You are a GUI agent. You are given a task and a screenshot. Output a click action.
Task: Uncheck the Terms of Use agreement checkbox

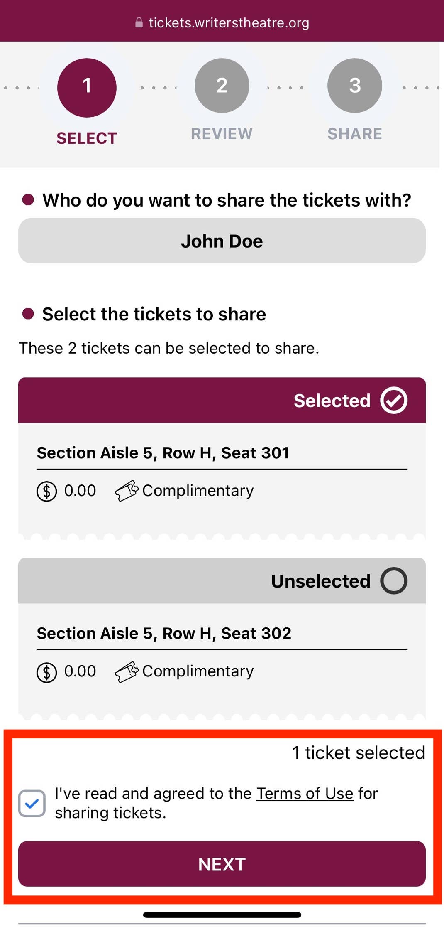pos(32,803)
